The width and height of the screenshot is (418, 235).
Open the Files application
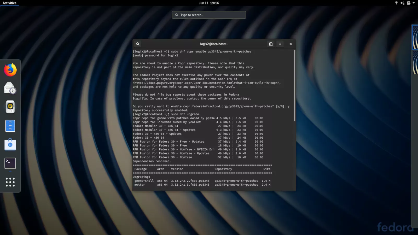[10, 126]
